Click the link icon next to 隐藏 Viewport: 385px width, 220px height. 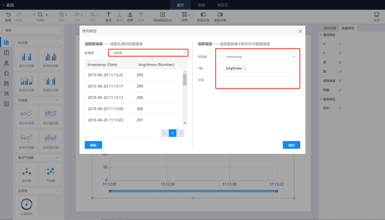[x=340, y=90]
